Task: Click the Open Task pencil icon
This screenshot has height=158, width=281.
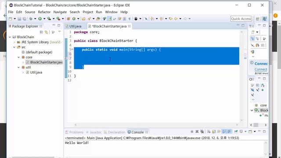Action: (x=89, y=18)
